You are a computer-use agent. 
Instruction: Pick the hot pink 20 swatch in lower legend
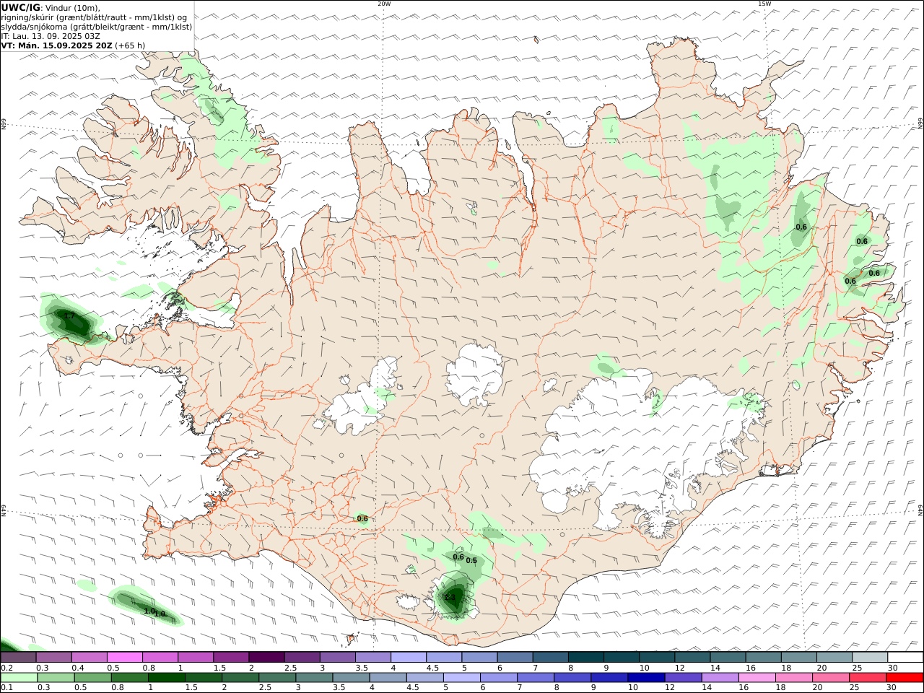tap(831, 678)
